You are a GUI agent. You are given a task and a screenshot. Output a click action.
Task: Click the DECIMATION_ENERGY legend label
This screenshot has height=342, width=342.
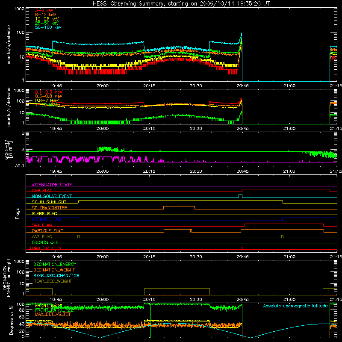click(x=55, y=264)
